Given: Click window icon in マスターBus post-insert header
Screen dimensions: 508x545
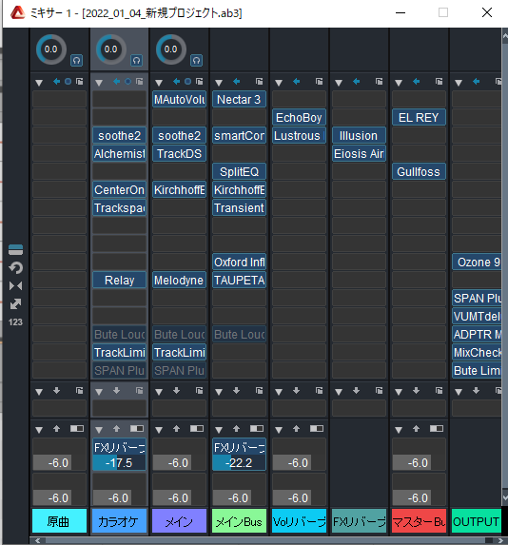Looking at the screenshot, I should 440,391.
